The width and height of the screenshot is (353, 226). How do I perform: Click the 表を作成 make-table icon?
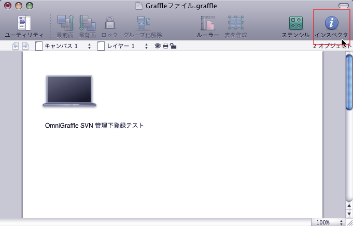236,23
